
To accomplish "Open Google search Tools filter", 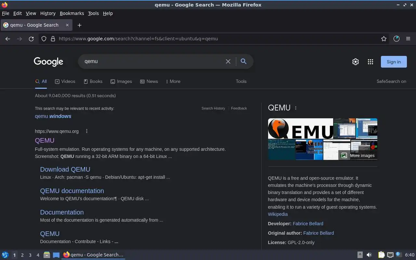I will pos(241,82).
